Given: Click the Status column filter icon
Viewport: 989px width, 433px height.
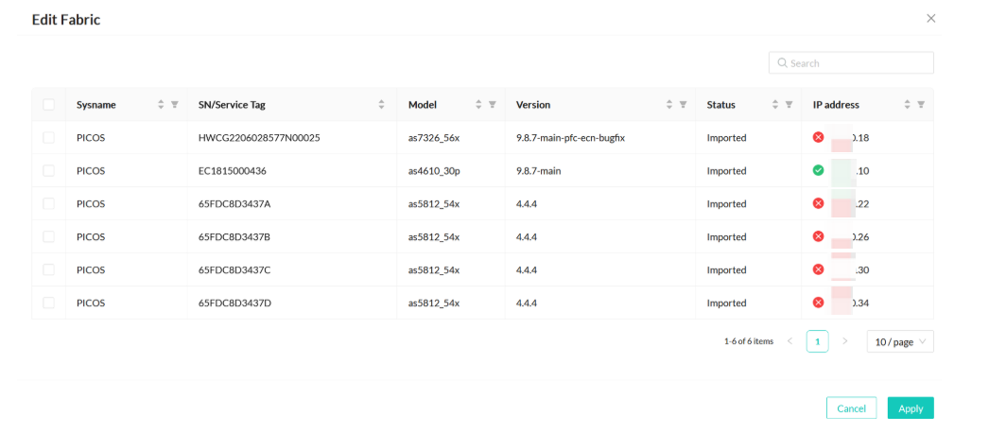Looking at the screenshot, I should (x=789, y=105).
